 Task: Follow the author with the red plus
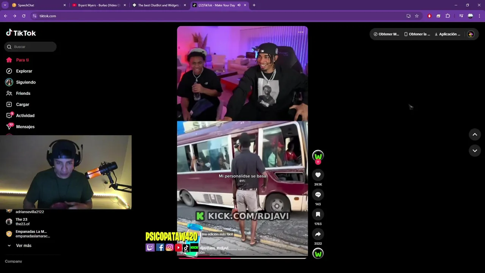coord(318,162)
